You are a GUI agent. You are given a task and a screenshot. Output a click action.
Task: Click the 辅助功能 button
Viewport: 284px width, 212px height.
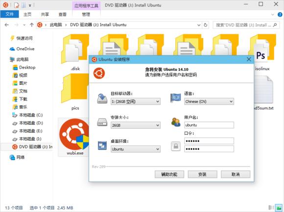[169, 174]
